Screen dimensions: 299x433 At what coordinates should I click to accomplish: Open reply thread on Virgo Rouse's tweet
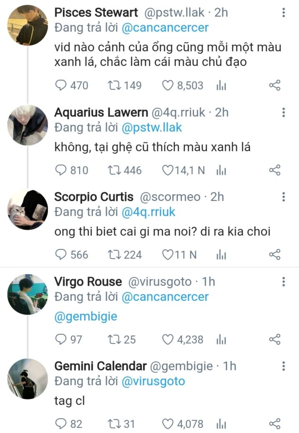[x=61, y=339]
